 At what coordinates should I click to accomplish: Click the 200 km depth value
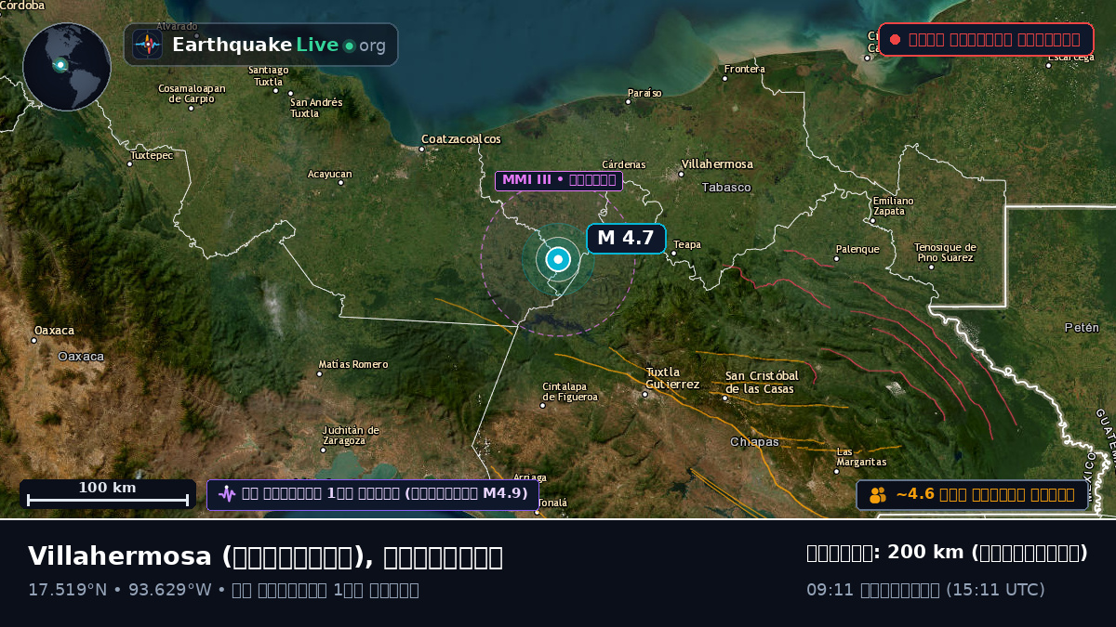pos(926,553)
